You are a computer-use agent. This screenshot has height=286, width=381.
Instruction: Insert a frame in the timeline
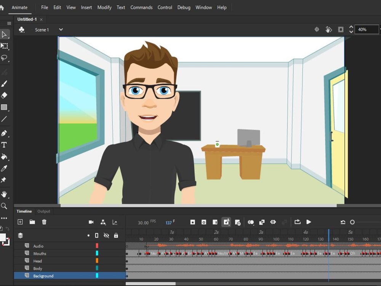[x=215, y=222]
